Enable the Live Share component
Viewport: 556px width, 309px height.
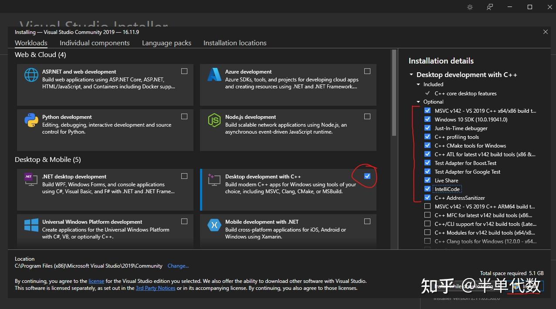427,180
